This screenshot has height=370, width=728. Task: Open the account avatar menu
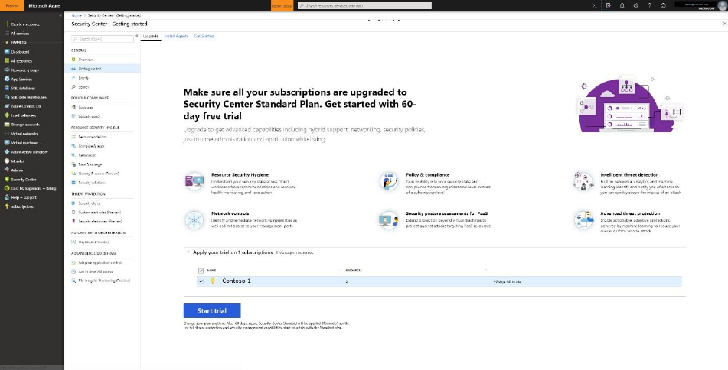(722, 5)
